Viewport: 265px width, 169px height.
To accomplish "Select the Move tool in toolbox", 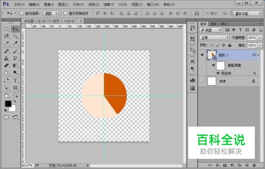I will 15,29.
